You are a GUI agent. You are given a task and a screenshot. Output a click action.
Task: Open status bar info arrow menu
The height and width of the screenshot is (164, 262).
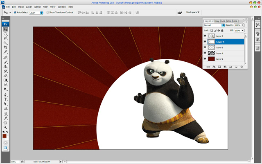point(61,162)
